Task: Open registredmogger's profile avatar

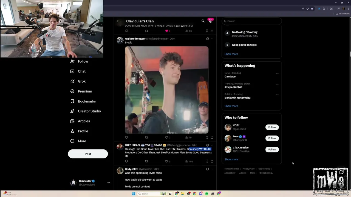Action: (x=120, y=40)
